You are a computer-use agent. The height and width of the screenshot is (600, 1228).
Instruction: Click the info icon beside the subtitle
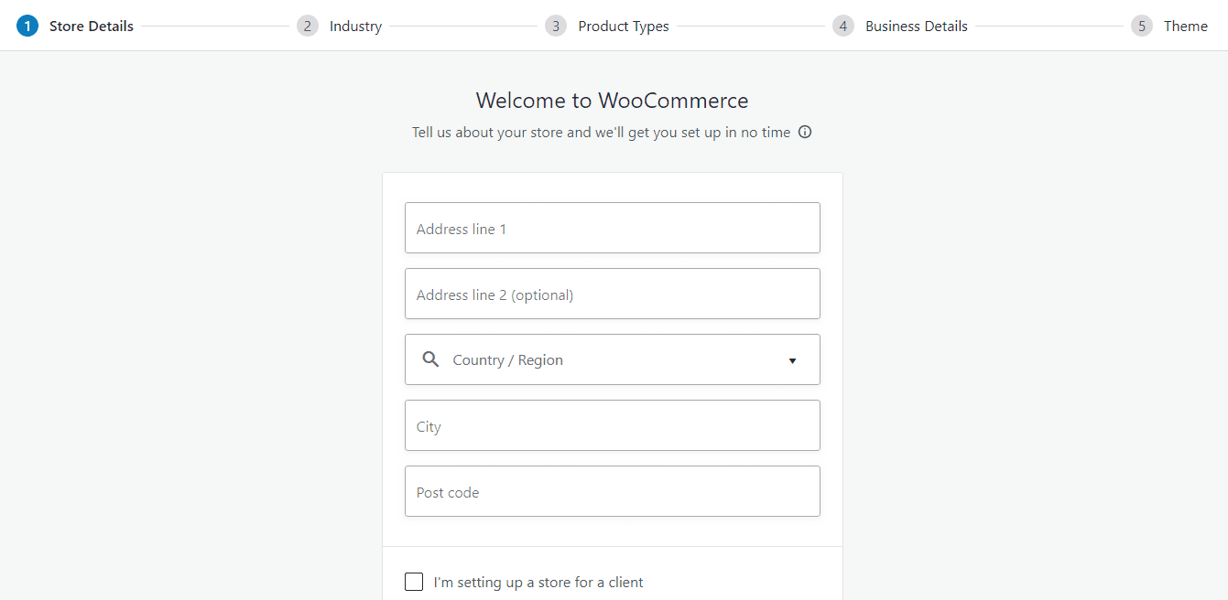click(x=805, y=132)
